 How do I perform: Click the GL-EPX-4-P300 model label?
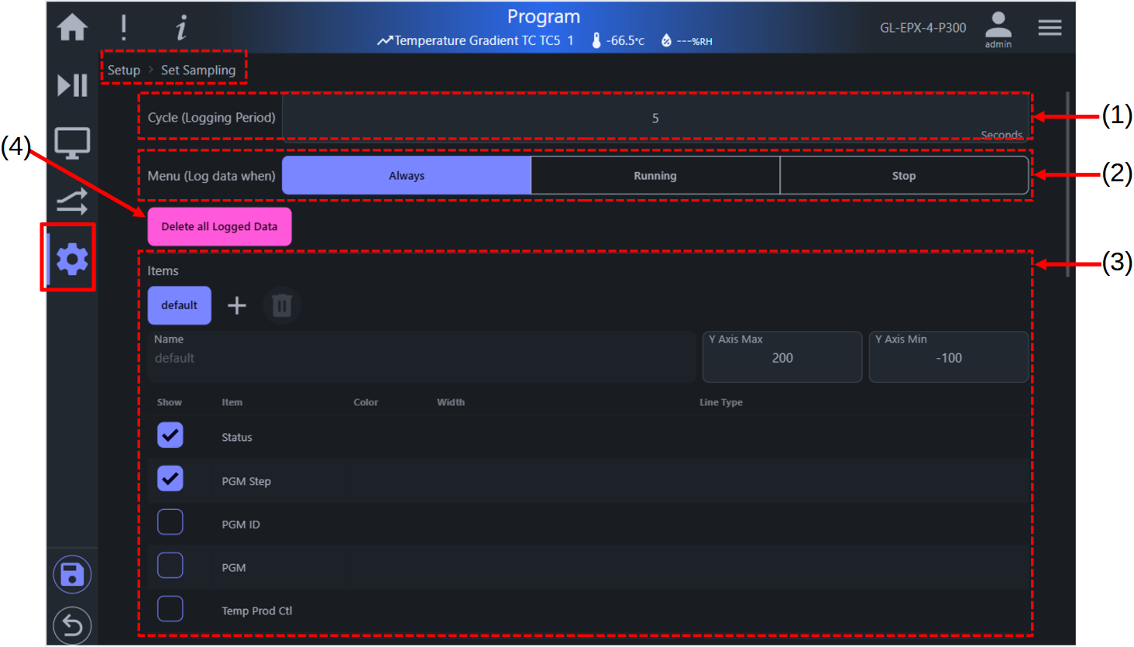(923, 28)
